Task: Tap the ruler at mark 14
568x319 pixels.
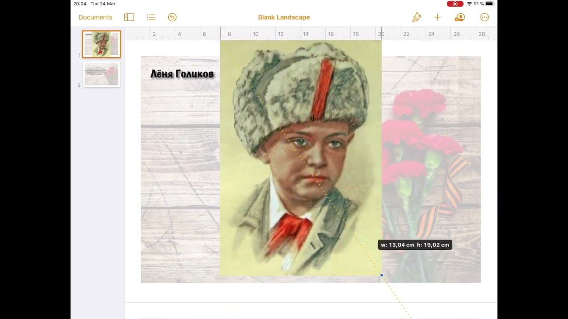Action: pyautogui.click(x=305, y=34)
